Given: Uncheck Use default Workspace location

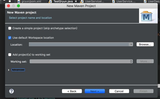Looking at the screenshot, I should click(x=10, y=38).
